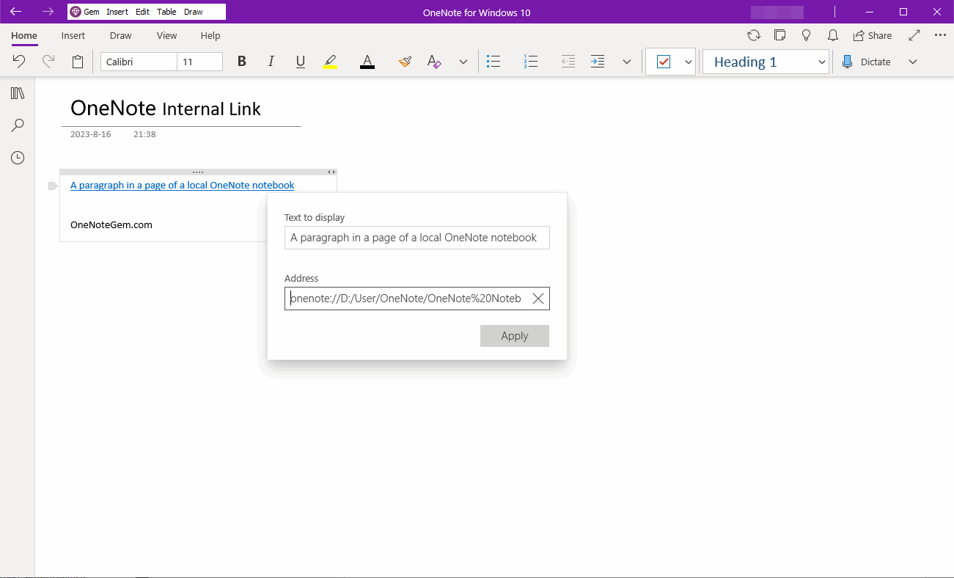The width and height of the screenshot is (954, 578).
Task: Apply black font color
Action: tap(367, 62)
